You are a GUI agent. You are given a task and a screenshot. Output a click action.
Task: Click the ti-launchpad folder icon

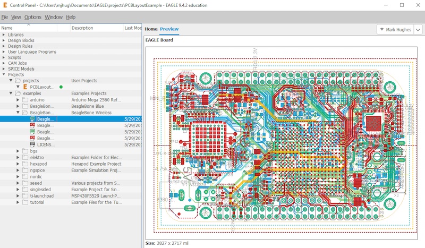point(25,195)
